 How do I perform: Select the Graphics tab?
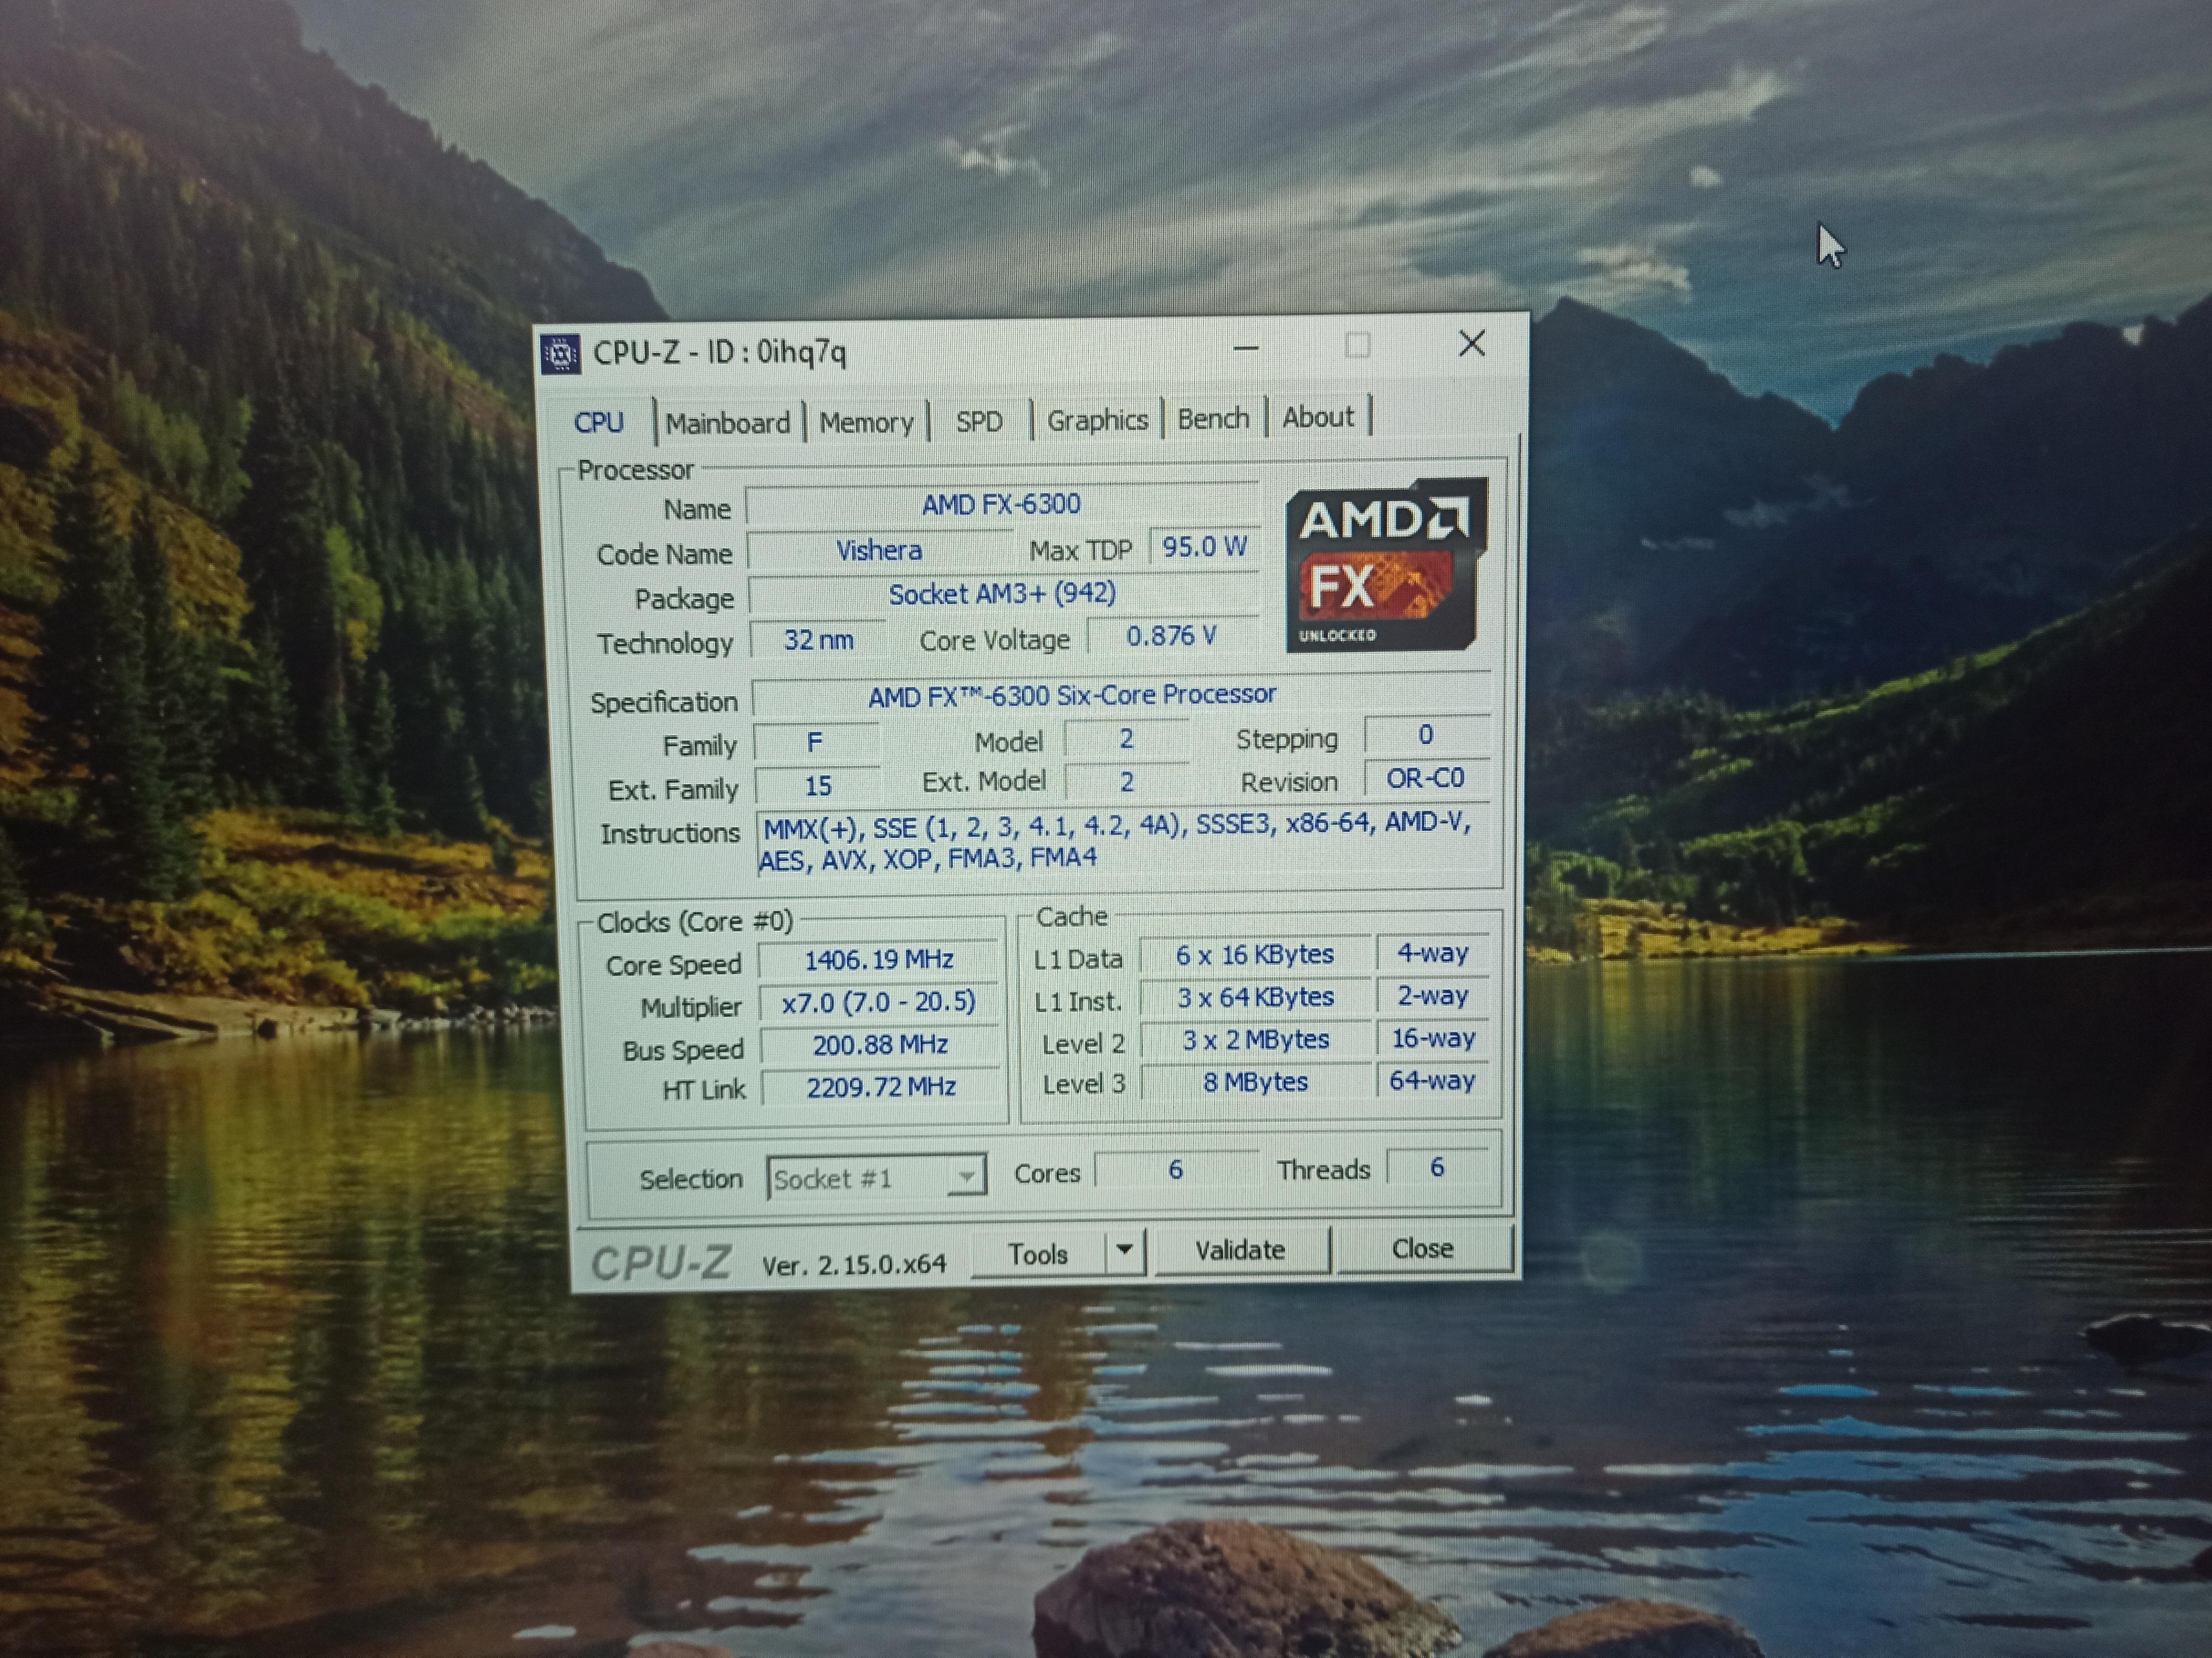coord(1096,419)
